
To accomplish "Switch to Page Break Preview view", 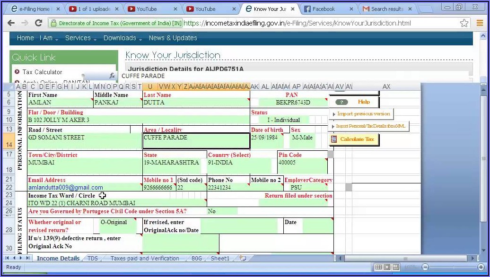I will click(396, 268).
